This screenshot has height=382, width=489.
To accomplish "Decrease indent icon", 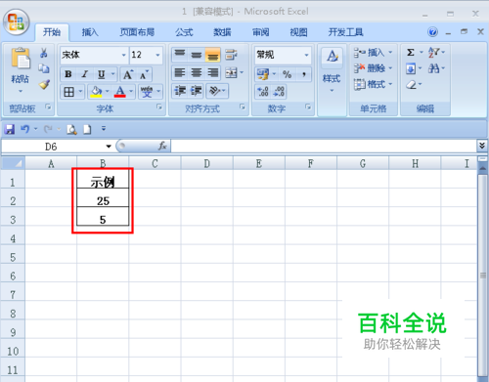I will [x=180, y=91].
